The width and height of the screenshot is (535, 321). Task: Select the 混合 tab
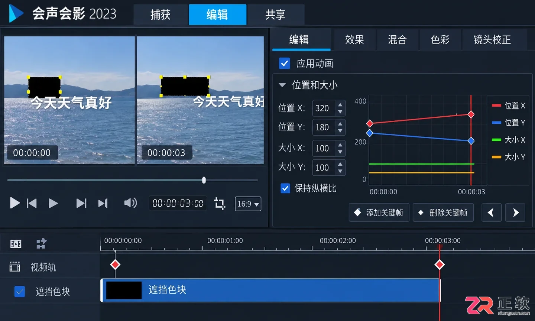click(397, 39)
